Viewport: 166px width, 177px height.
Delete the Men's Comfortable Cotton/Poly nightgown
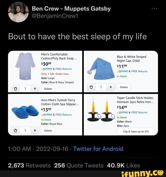tap(48, 89)
